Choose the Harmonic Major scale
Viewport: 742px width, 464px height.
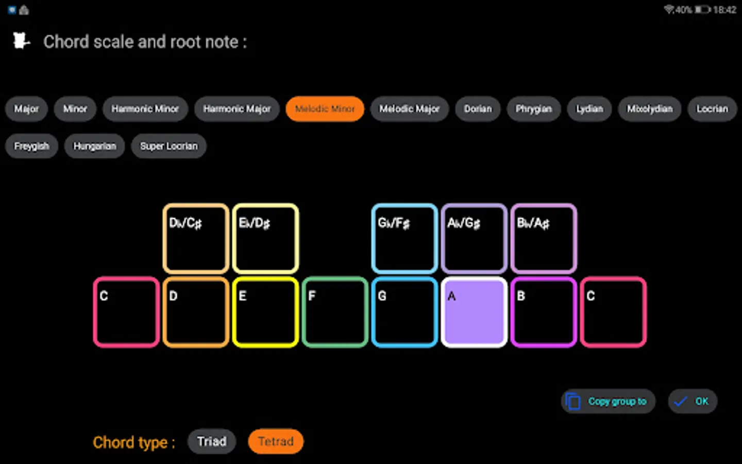pyautogui.click(x=237, y=109)
